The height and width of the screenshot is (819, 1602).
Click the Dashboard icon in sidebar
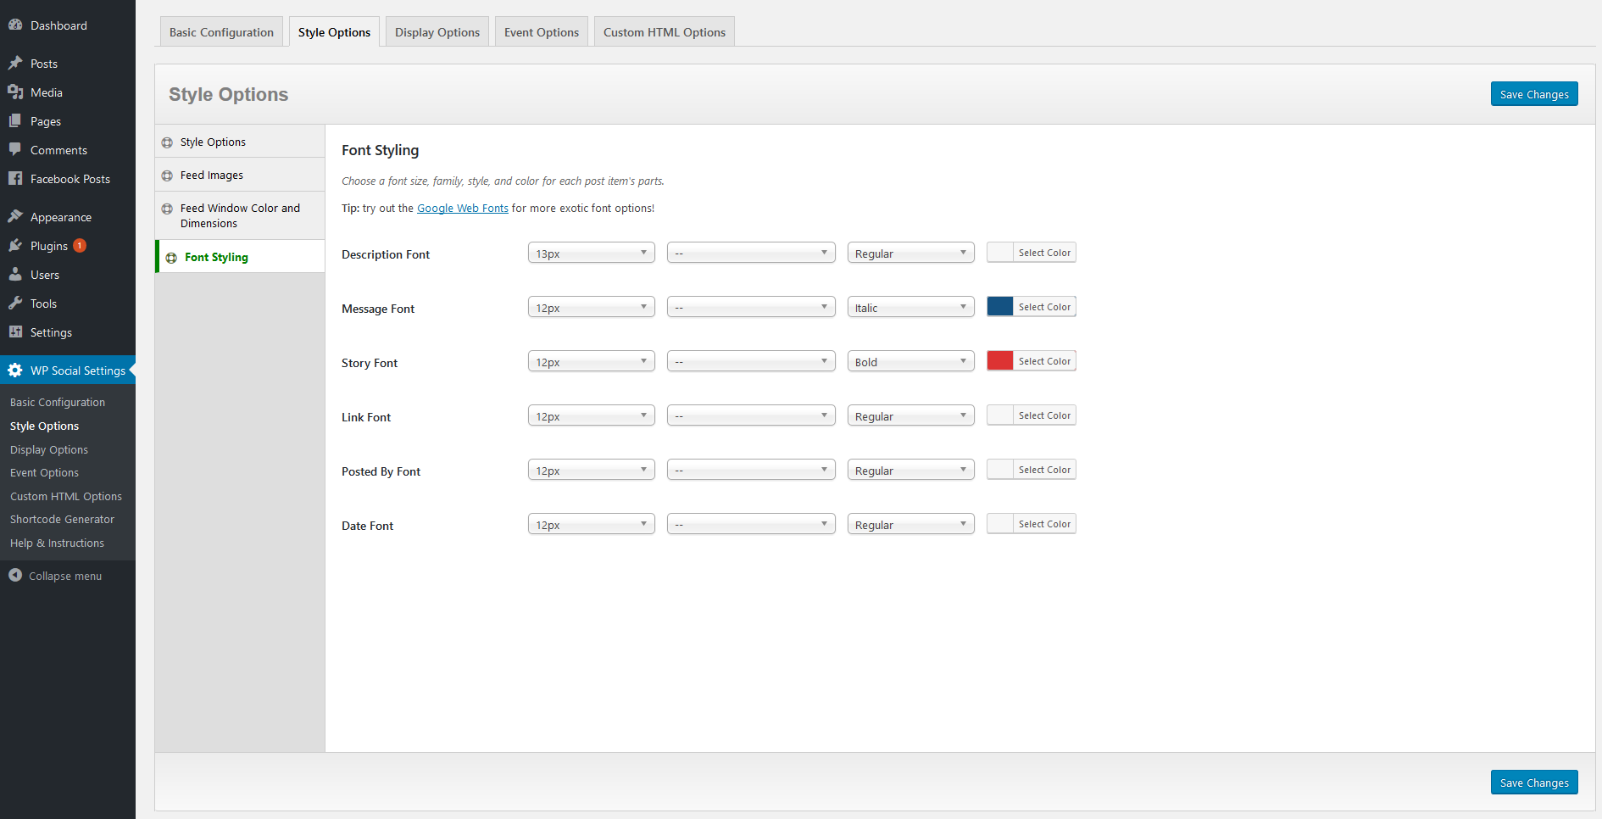[x=15, y=25]
